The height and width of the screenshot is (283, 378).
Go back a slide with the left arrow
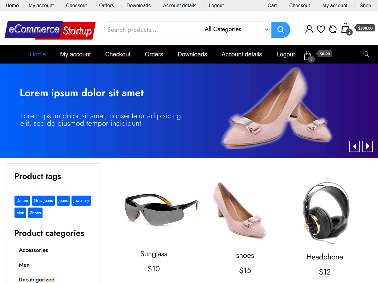tap(354, 146)
